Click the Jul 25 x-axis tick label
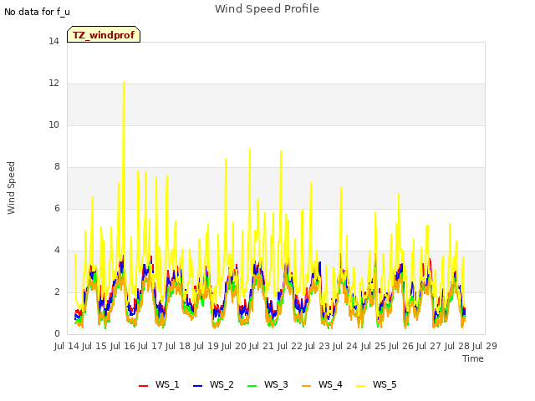The image size is (535, 401). tap(374, 346)
